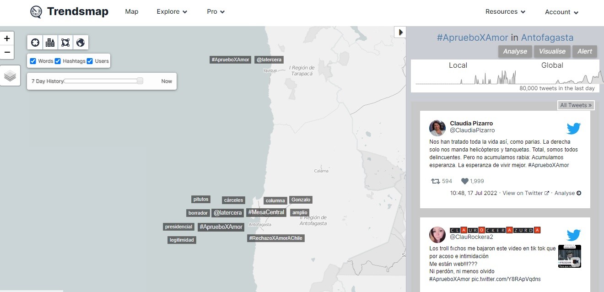Click the @ClaudiaPizarro handle
Image resolution: width=604 pixels, height=292 pixels.
[x=472, y=130]
